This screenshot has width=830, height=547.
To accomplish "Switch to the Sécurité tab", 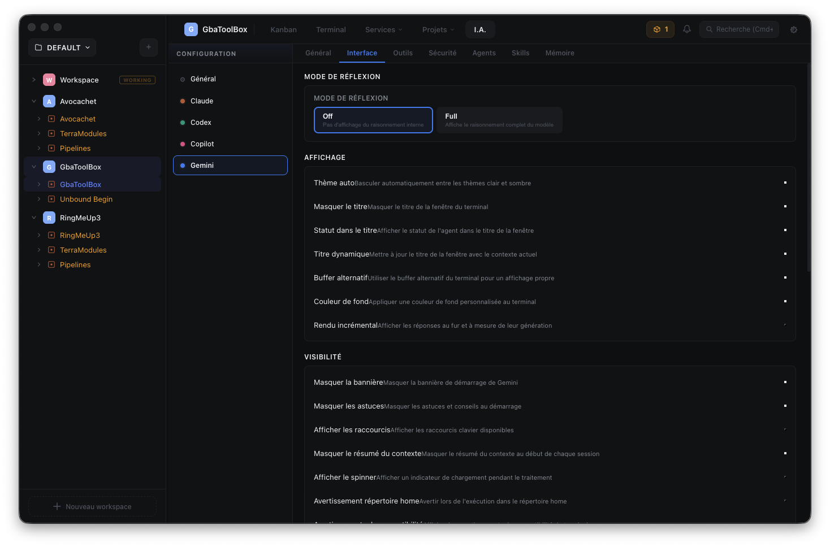I will tap(443, 53).
